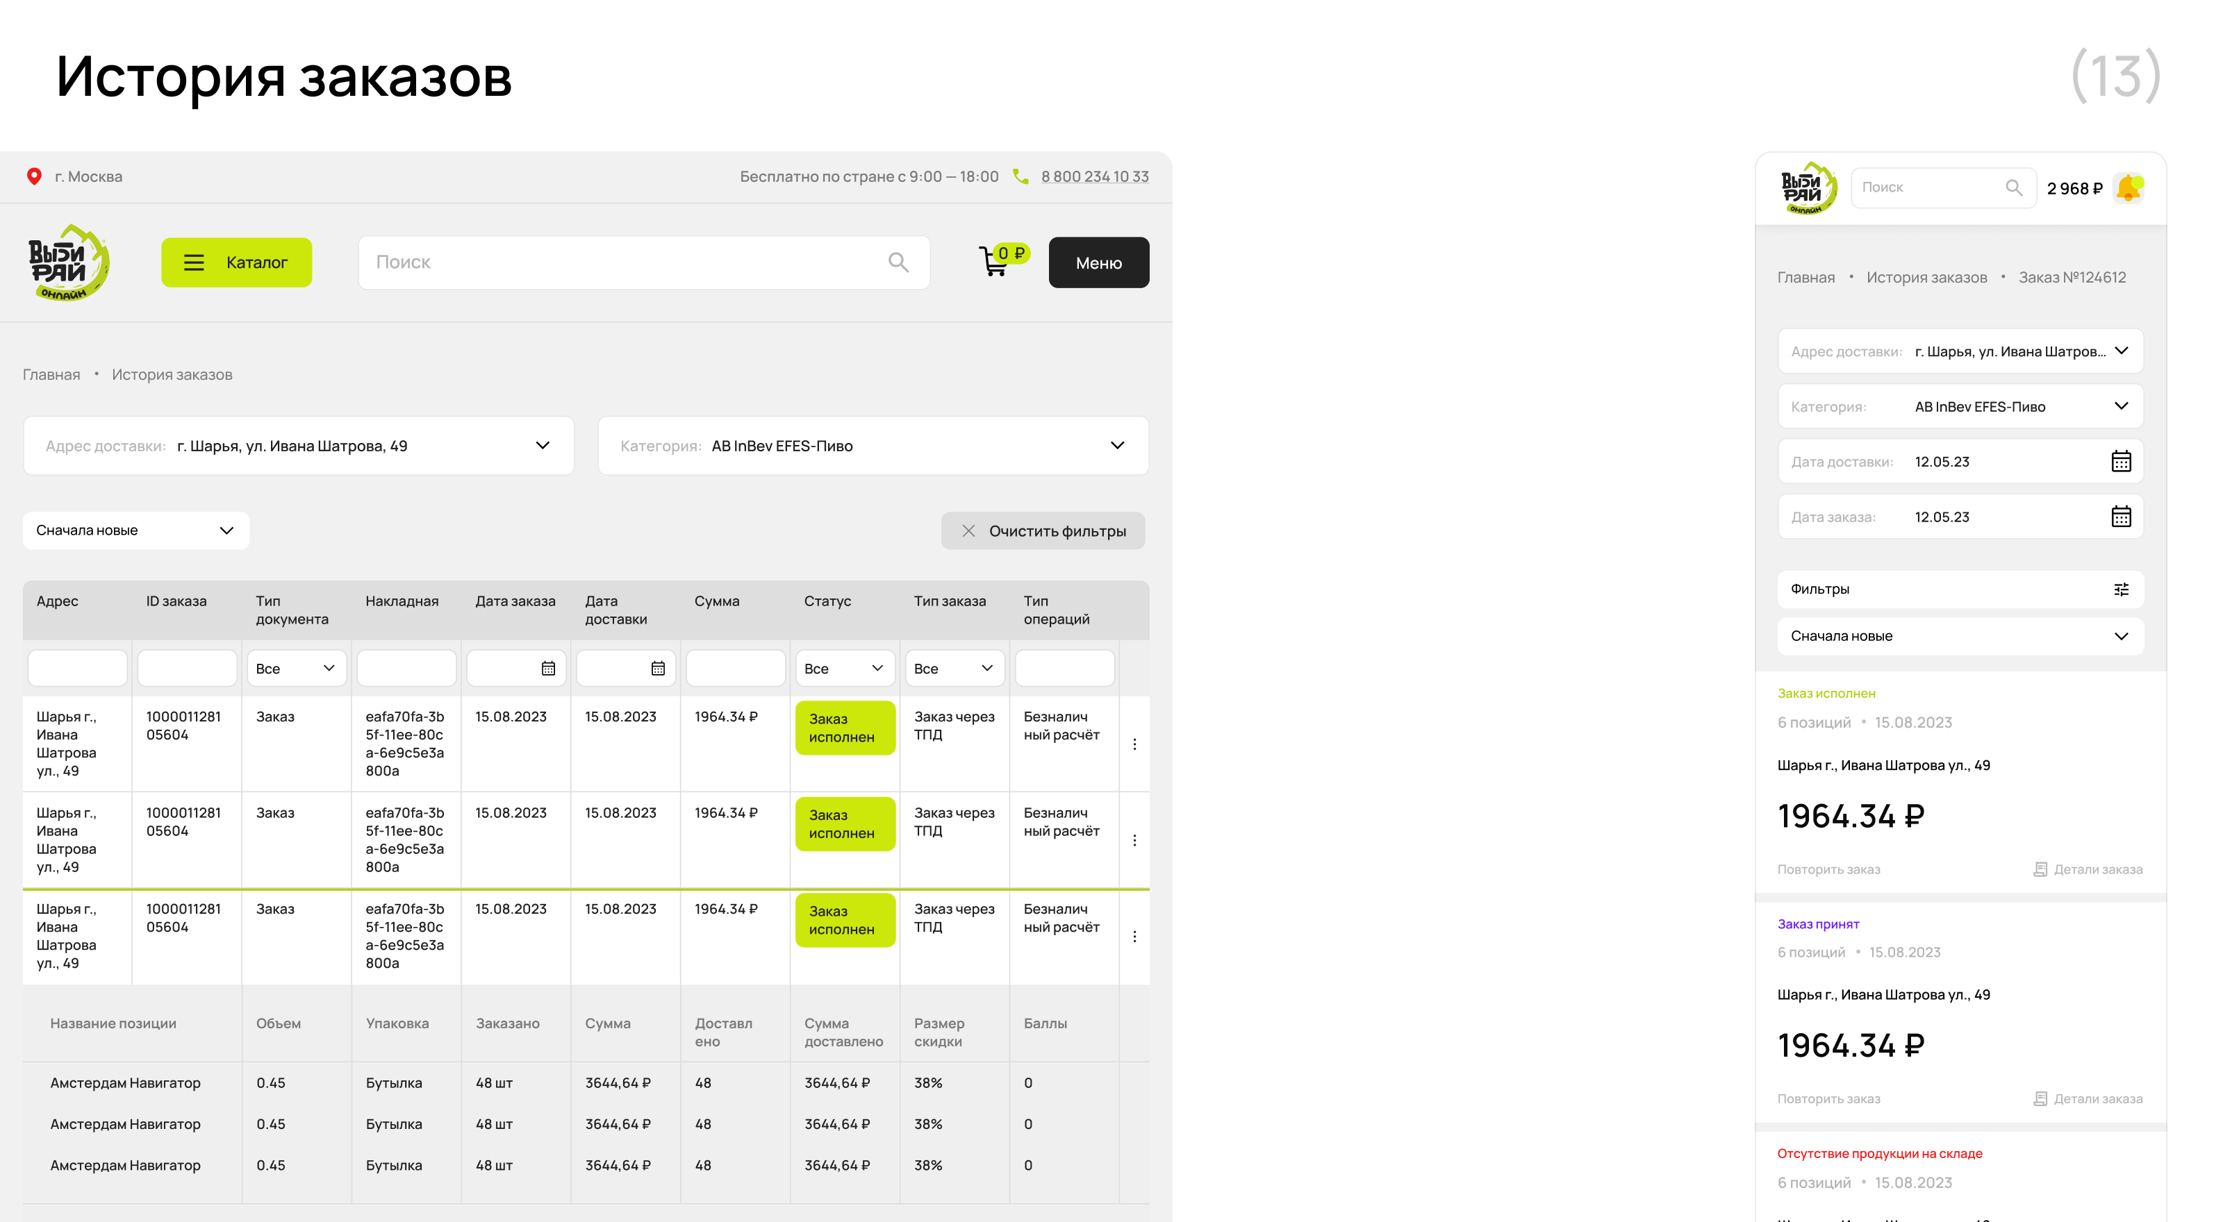Open three-dot menu of first order row
This screenshot has width=2223, height=1222.
point(1134,744)
